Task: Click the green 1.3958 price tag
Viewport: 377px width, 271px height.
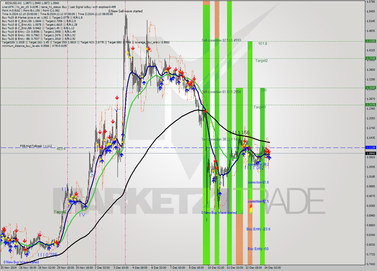Action: coord(371,58)
